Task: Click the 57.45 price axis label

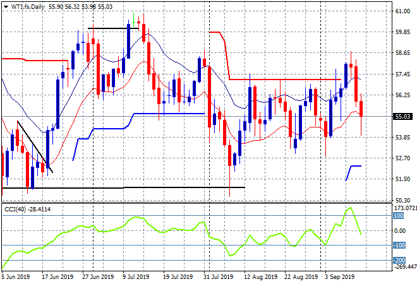Action: coord(402,74)
